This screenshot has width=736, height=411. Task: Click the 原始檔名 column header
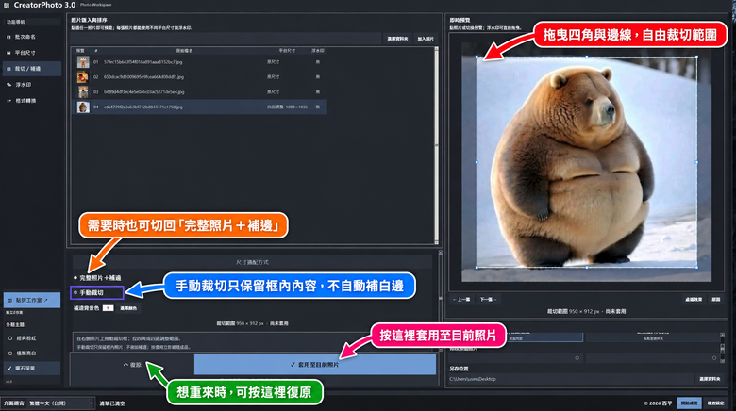[x=184, y=50]
